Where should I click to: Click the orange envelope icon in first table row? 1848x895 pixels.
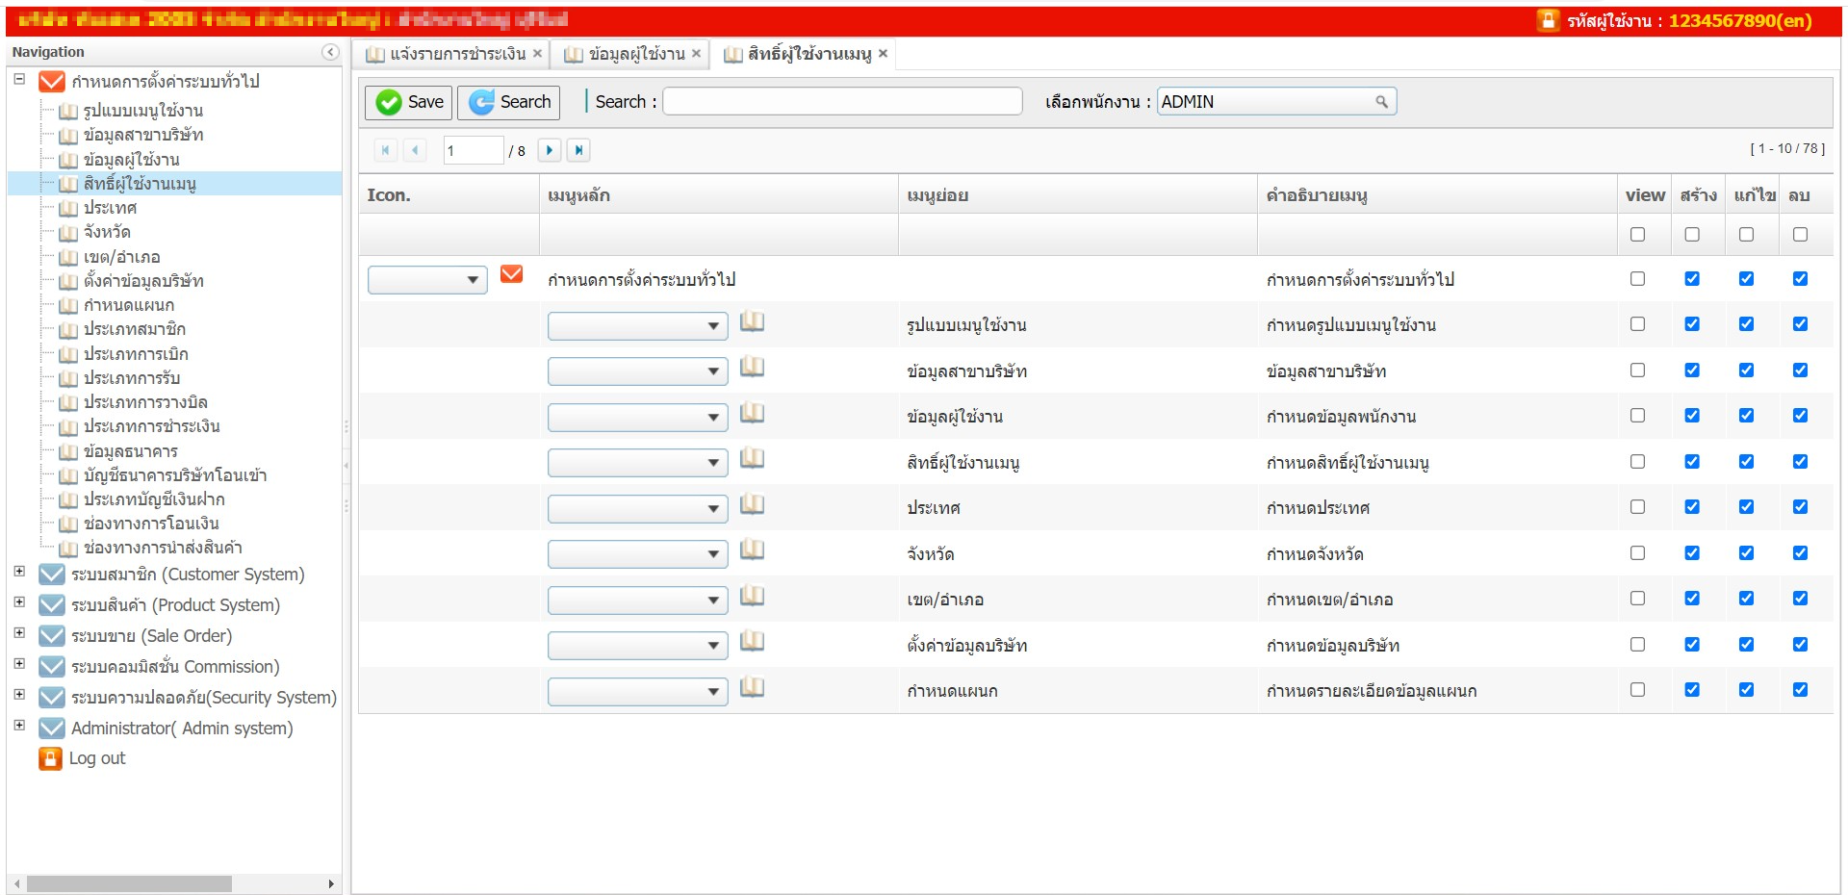tap(512, 275)
